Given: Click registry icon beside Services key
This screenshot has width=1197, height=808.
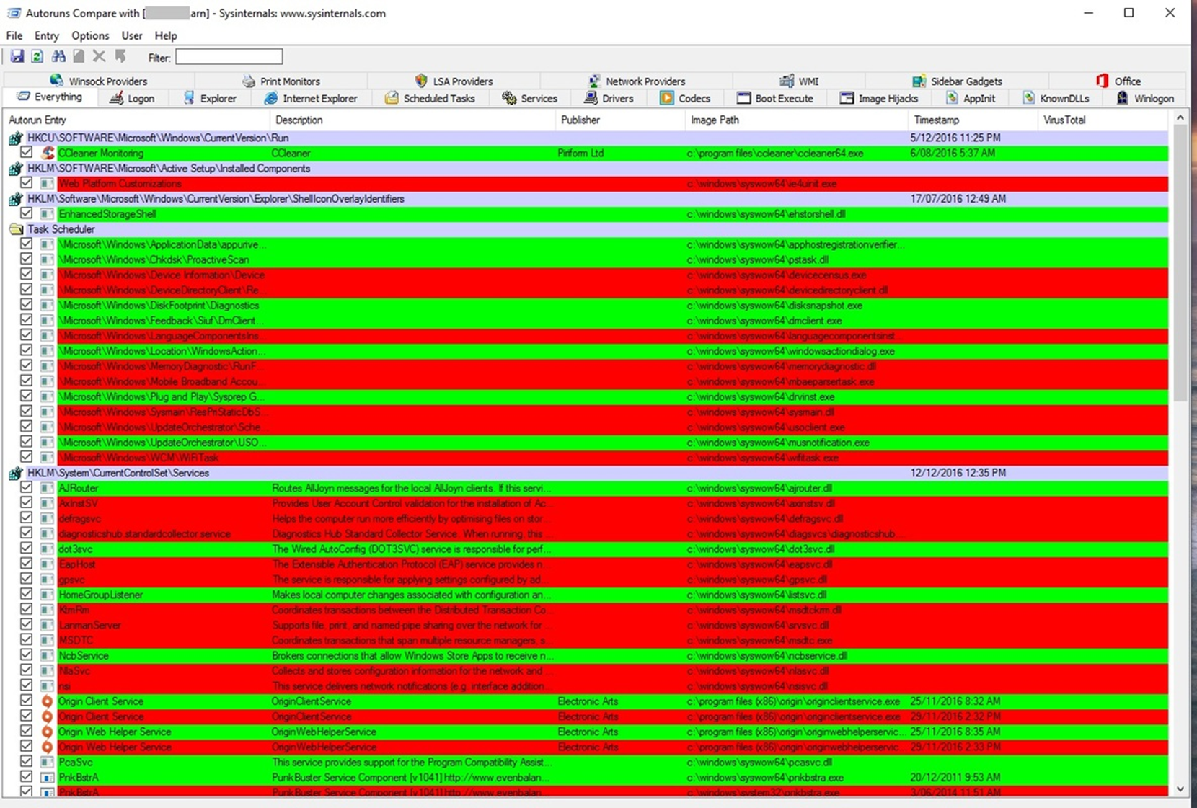Looking at the screenshot, I should click(x=16, y=473).
